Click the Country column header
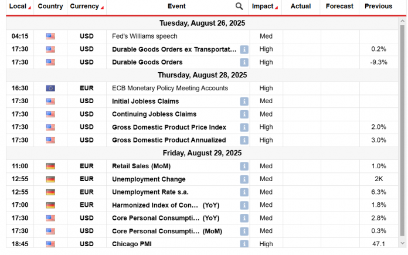Image resolution: width=408 pixels, height=255 pixels. click(50, 6)
